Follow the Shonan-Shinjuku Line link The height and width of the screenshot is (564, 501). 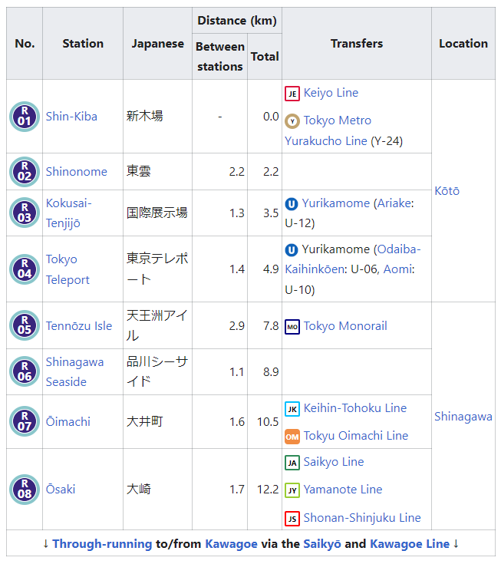(362, 518)
